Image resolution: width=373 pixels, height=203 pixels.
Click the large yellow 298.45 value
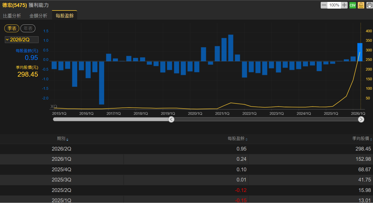pos(28,74)
